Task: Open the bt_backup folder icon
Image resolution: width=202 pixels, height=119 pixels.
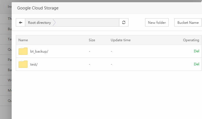Action: point(23,51)
